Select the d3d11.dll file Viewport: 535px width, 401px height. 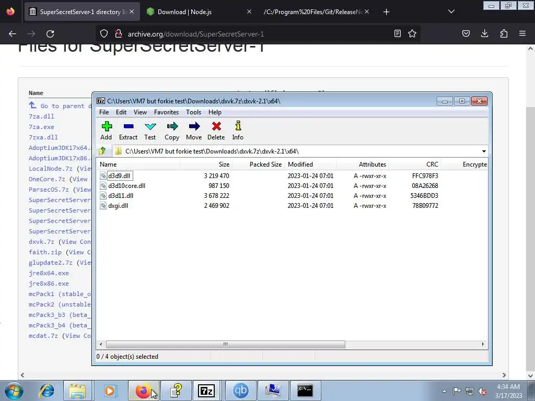[x=121, y=196]
